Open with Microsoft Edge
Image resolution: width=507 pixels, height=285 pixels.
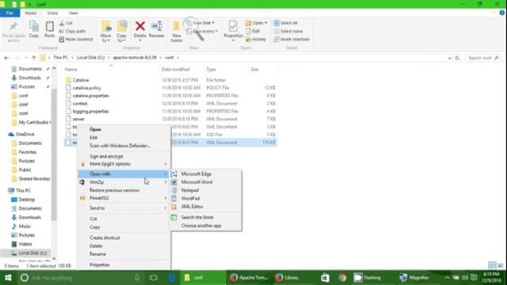click(x=206, y=174)
